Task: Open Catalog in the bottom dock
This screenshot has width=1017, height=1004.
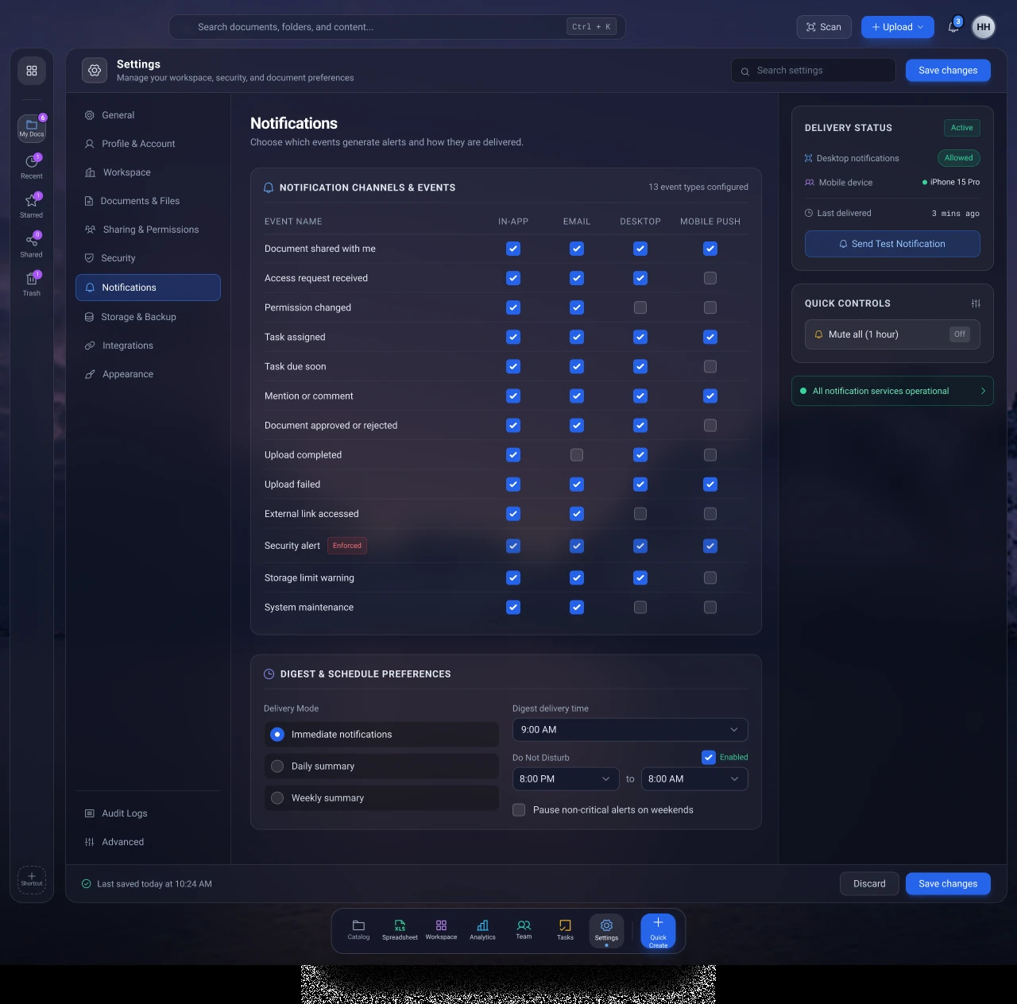Action: pos(358,930)
